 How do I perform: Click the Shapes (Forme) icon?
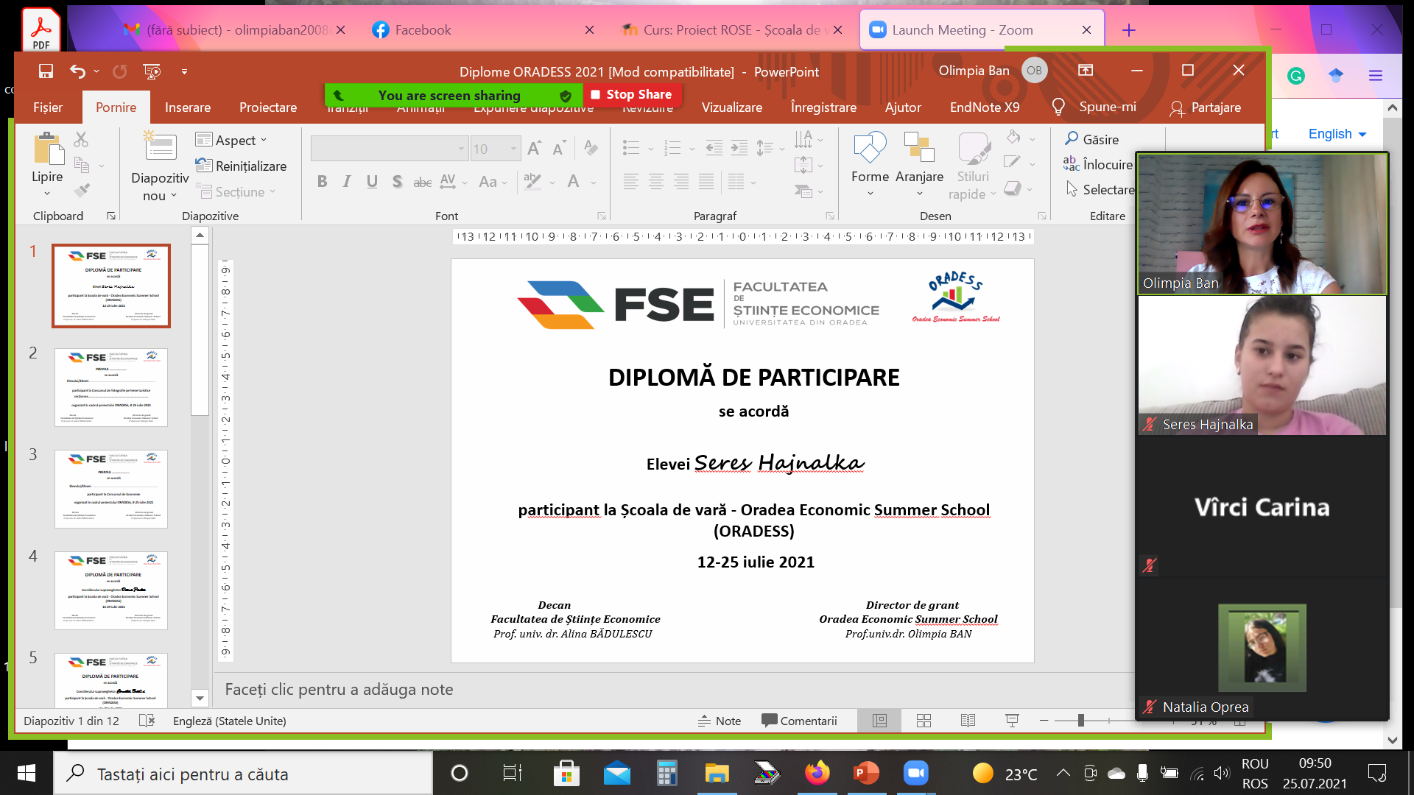pyautogui.click(x=870, y=147)
